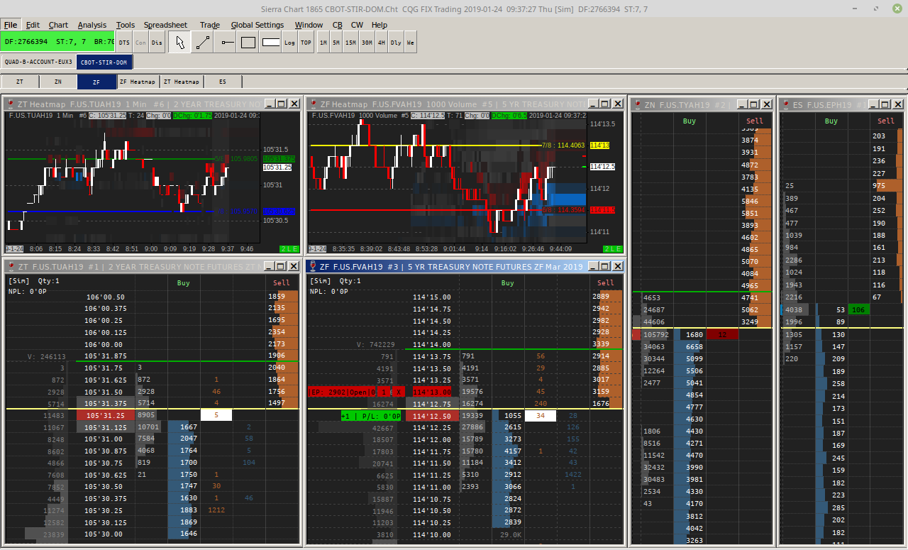Click ZT DOM window title icon

[x=10, y=266]
